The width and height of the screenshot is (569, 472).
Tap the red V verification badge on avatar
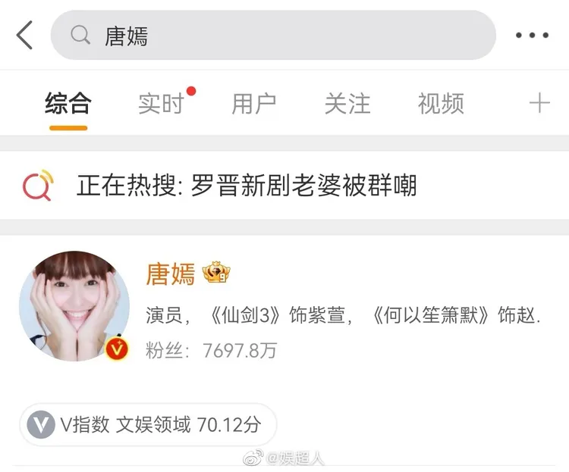point(117,349)
